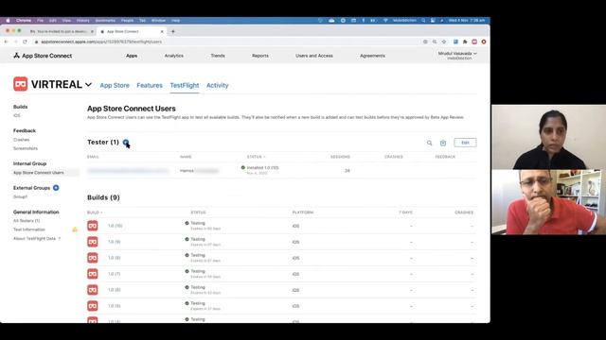This screenshot has width=606, height=340.
Task: Open Trends in the top navigation
Action: [x=218, y=56]
